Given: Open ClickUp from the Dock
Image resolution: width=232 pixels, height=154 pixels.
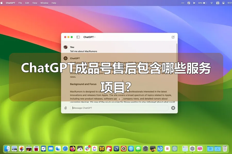Looking at the screenshot, I should pos(94,149).
